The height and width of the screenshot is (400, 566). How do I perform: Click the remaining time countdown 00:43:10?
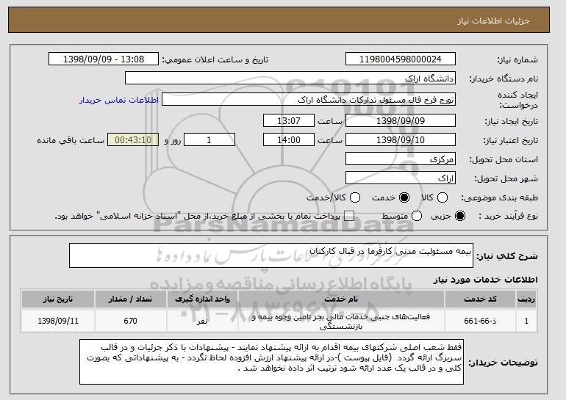tap(133, 140)
